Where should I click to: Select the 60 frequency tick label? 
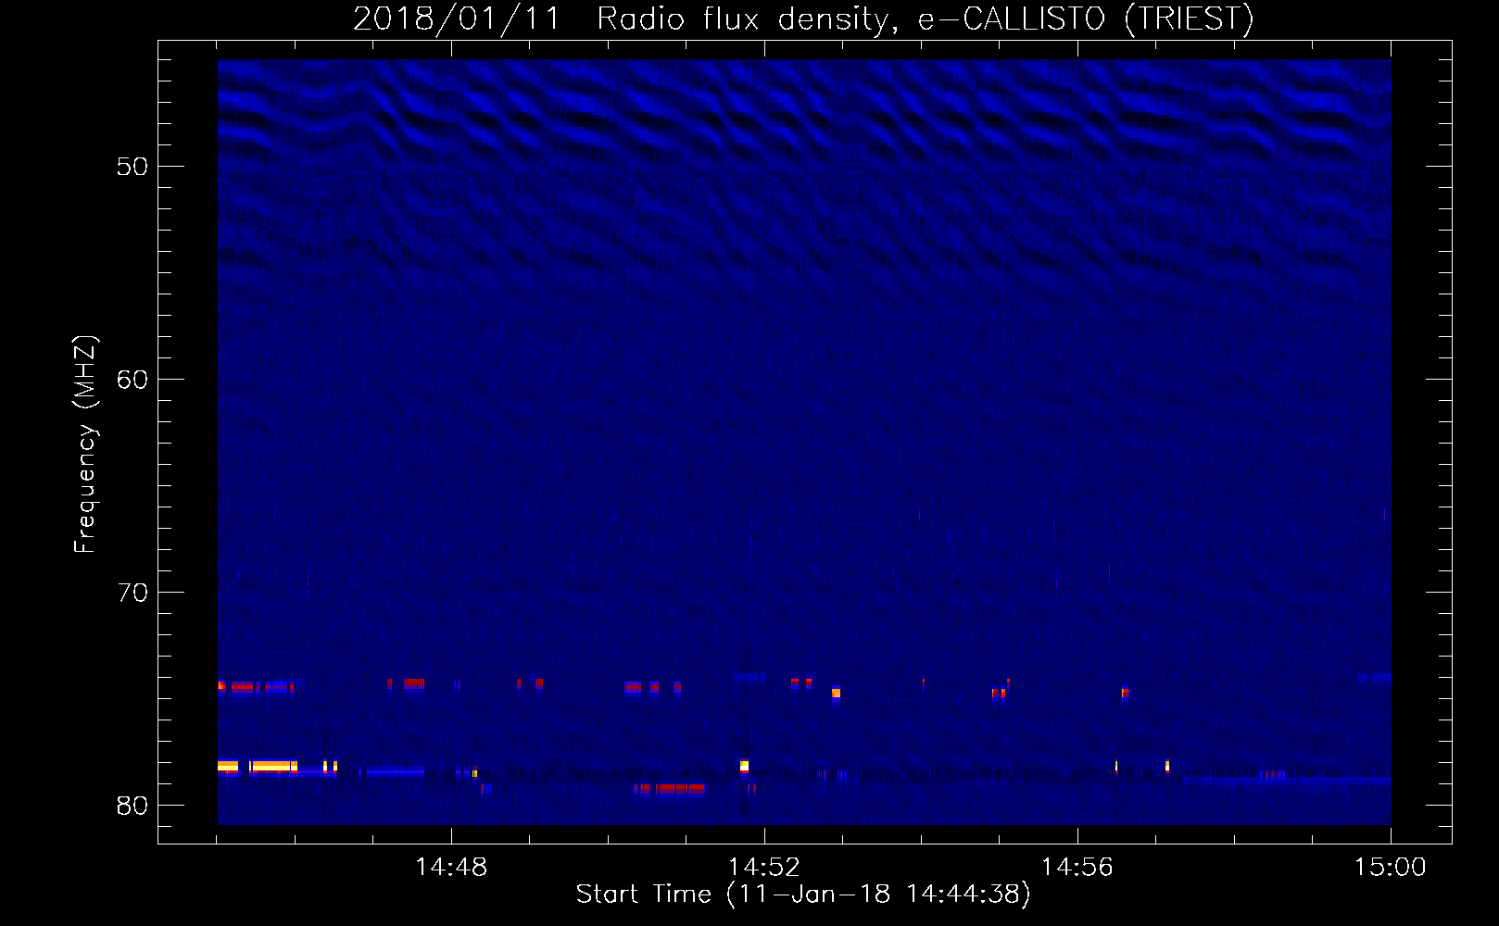point(132,380)
